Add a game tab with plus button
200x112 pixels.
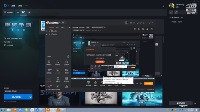pyautogui.click(x=29, y=12)
